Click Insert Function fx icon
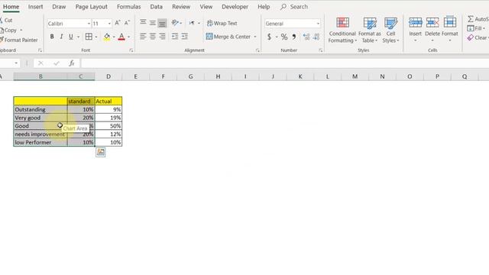The image size is (489, 275). (x=71, y=63)
